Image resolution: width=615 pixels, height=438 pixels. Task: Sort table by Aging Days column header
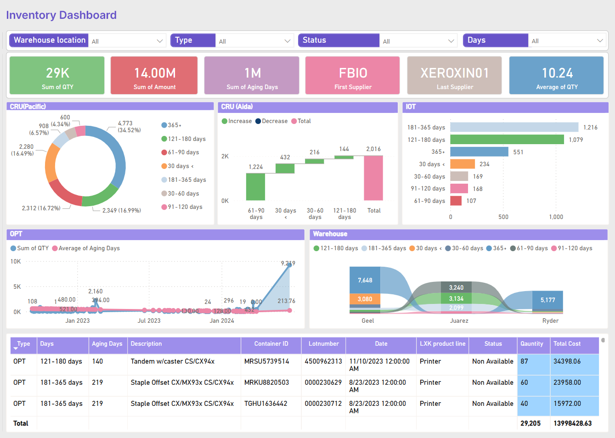(x=107, y=344)
